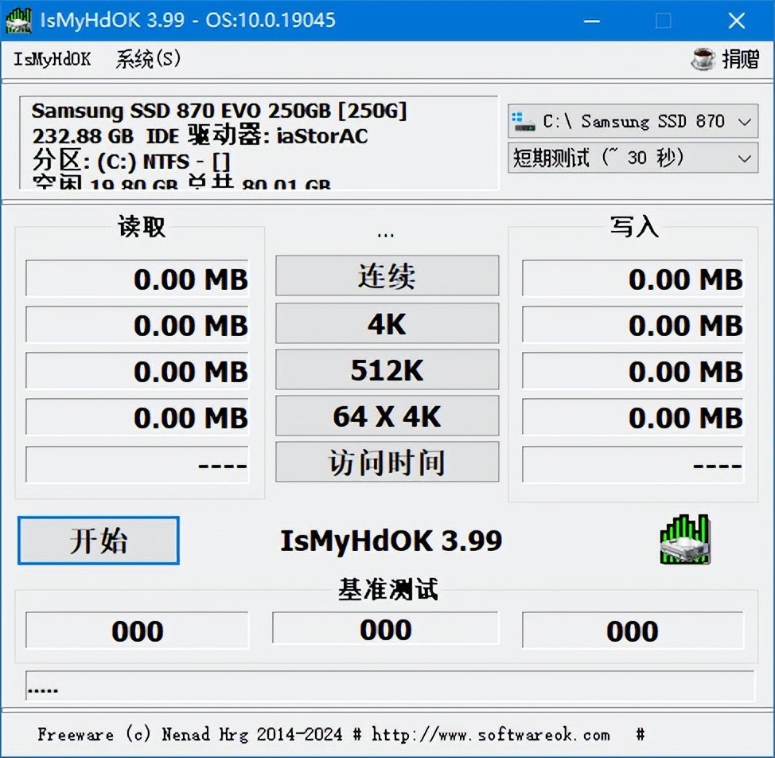Click the 开始 start button
Screen dimensions: 775x758
(99, 541)
